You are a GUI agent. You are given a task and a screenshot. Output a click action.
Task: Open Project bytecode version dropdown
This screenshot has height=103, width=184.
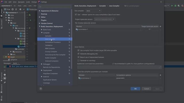(x=114, y=19)
